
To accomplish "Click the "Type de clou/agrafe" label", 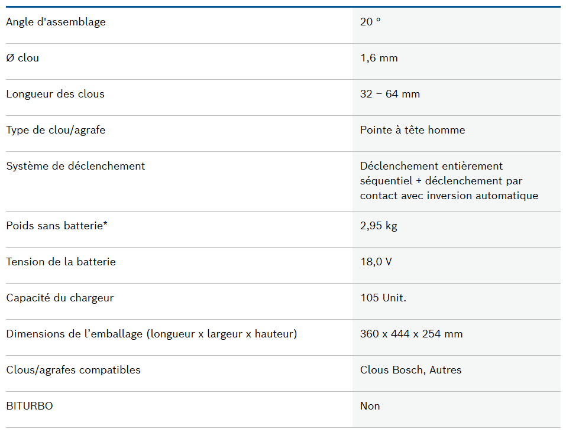I will 56,131.
